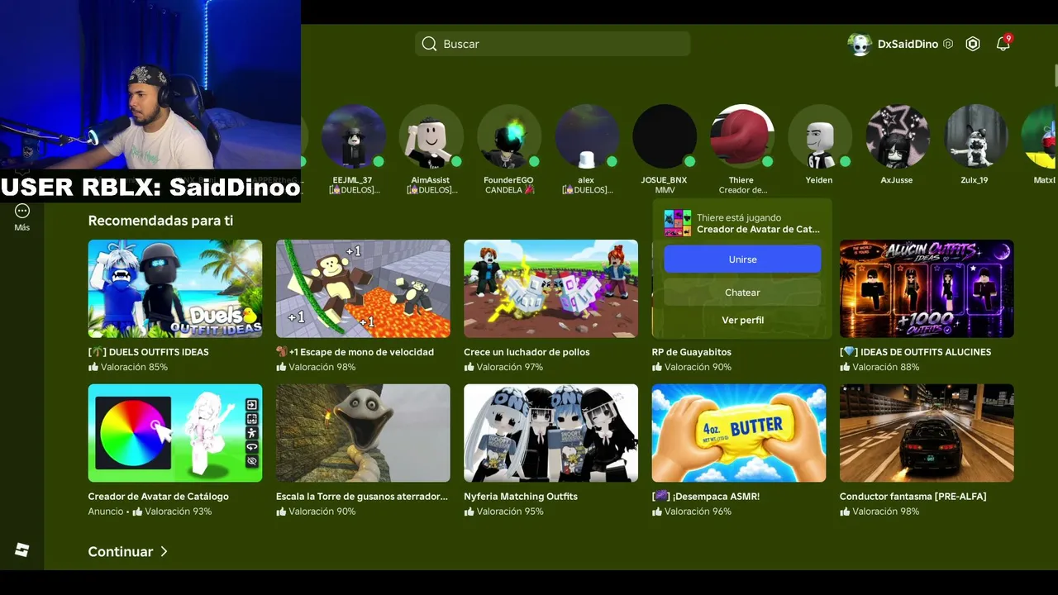Click the page scrollbar on the right edge

[1056, 74]
